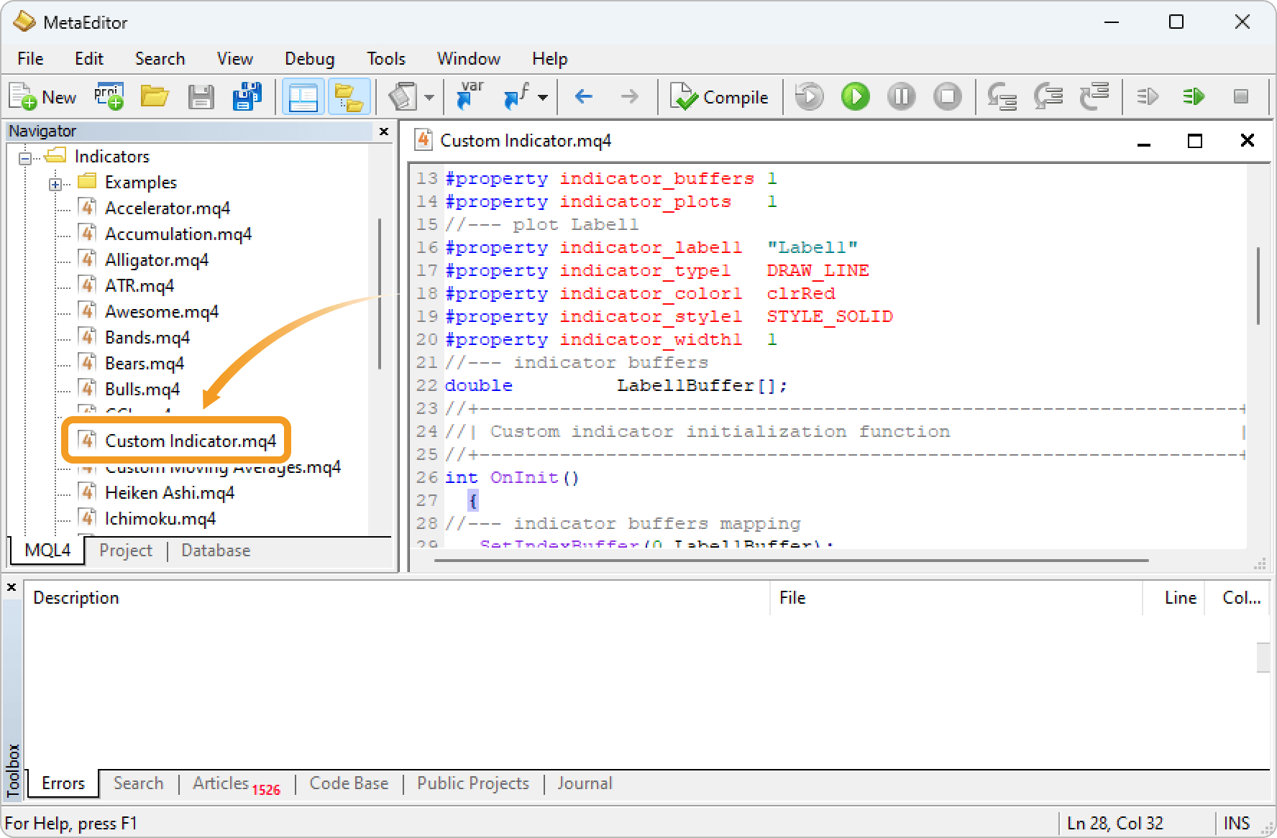Click the New project icon
This screenshot has height=838, width=1277.
click(109, 97)
